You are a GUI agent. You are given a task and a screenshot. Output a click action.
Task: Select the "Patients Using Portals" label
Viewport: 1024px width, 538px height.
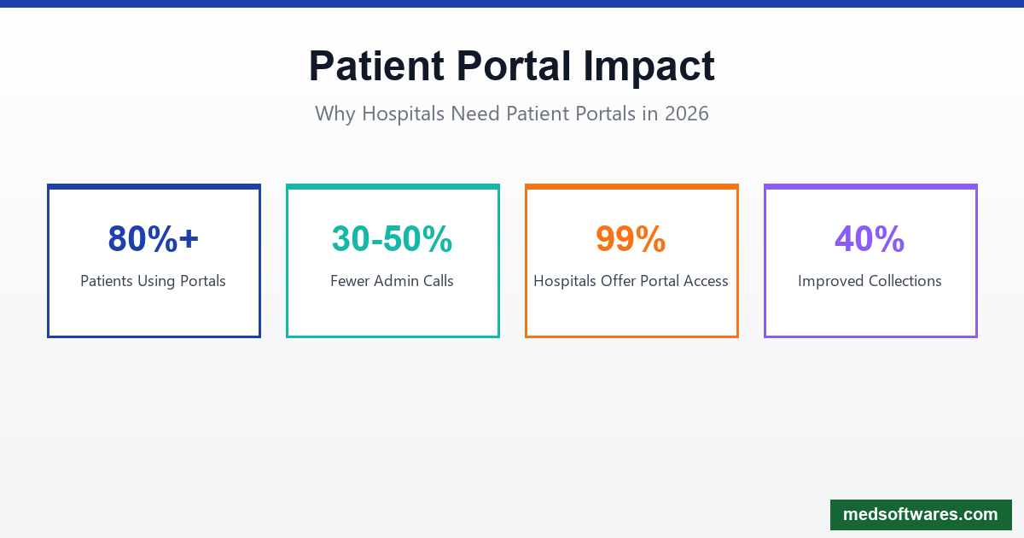tap(154, 281)
